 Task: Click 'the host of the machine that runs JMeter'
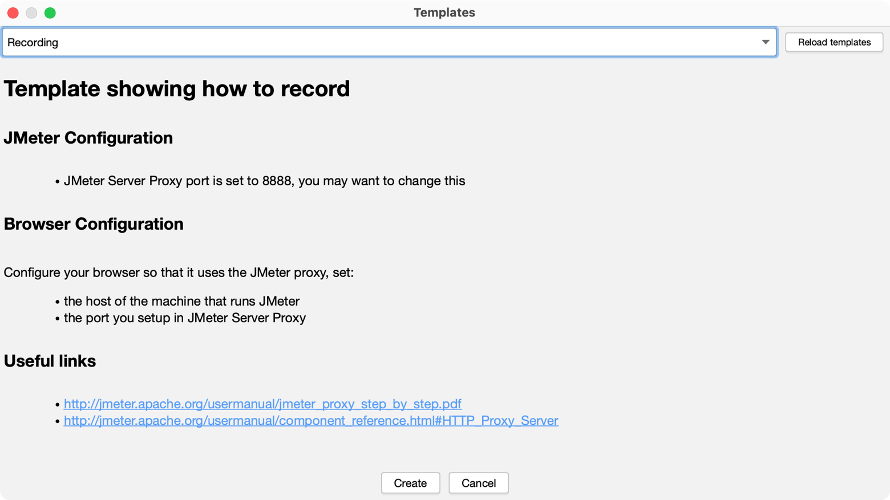(181, 301)
